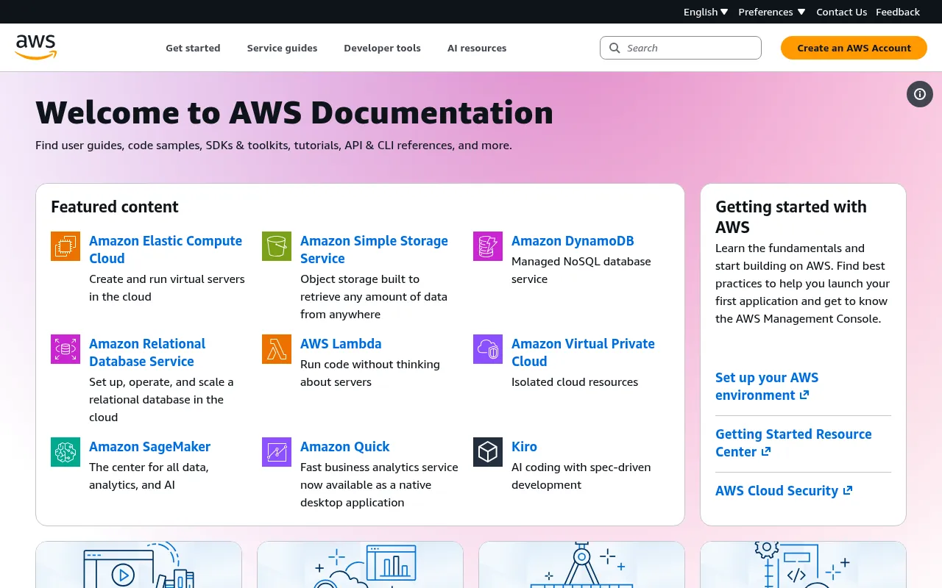Screen dimensions: 942x588
Task: Click the AWS Lambda orange lambda icon
Action: pyautogui.click(x=277, y=349)
